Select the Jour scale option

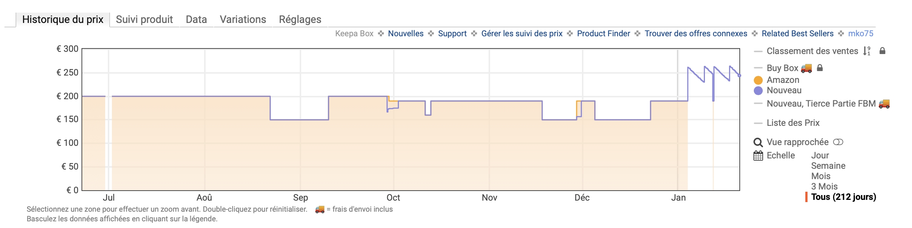(820, 155)
